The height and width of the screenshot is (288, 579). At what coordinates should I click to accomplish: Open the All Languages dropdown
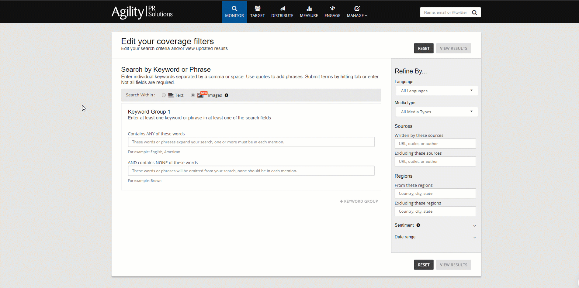(x=437, y=91)
